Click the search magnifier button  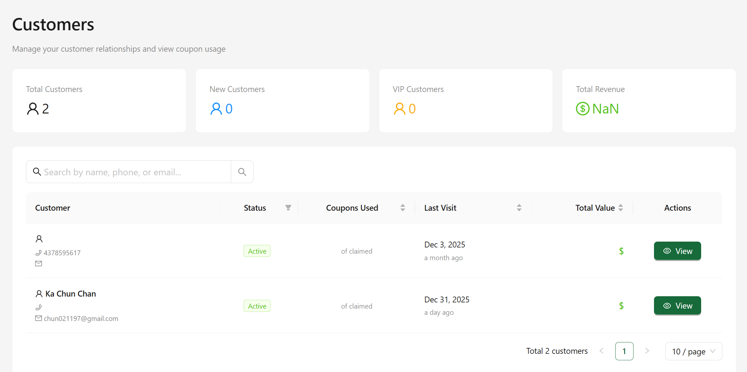pyautogui.click(x=242, y=172)
